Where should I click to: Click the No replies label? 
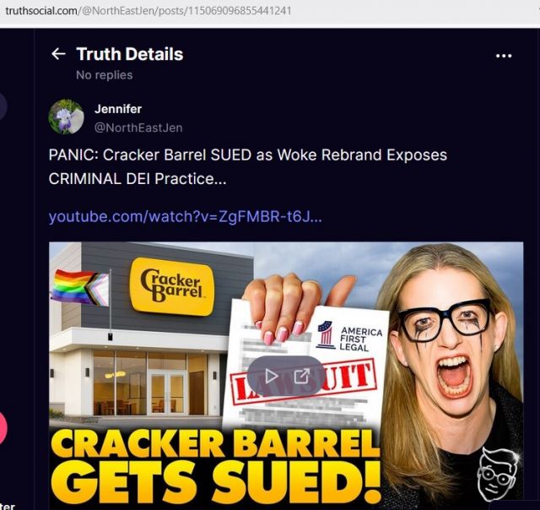[105, 75]
